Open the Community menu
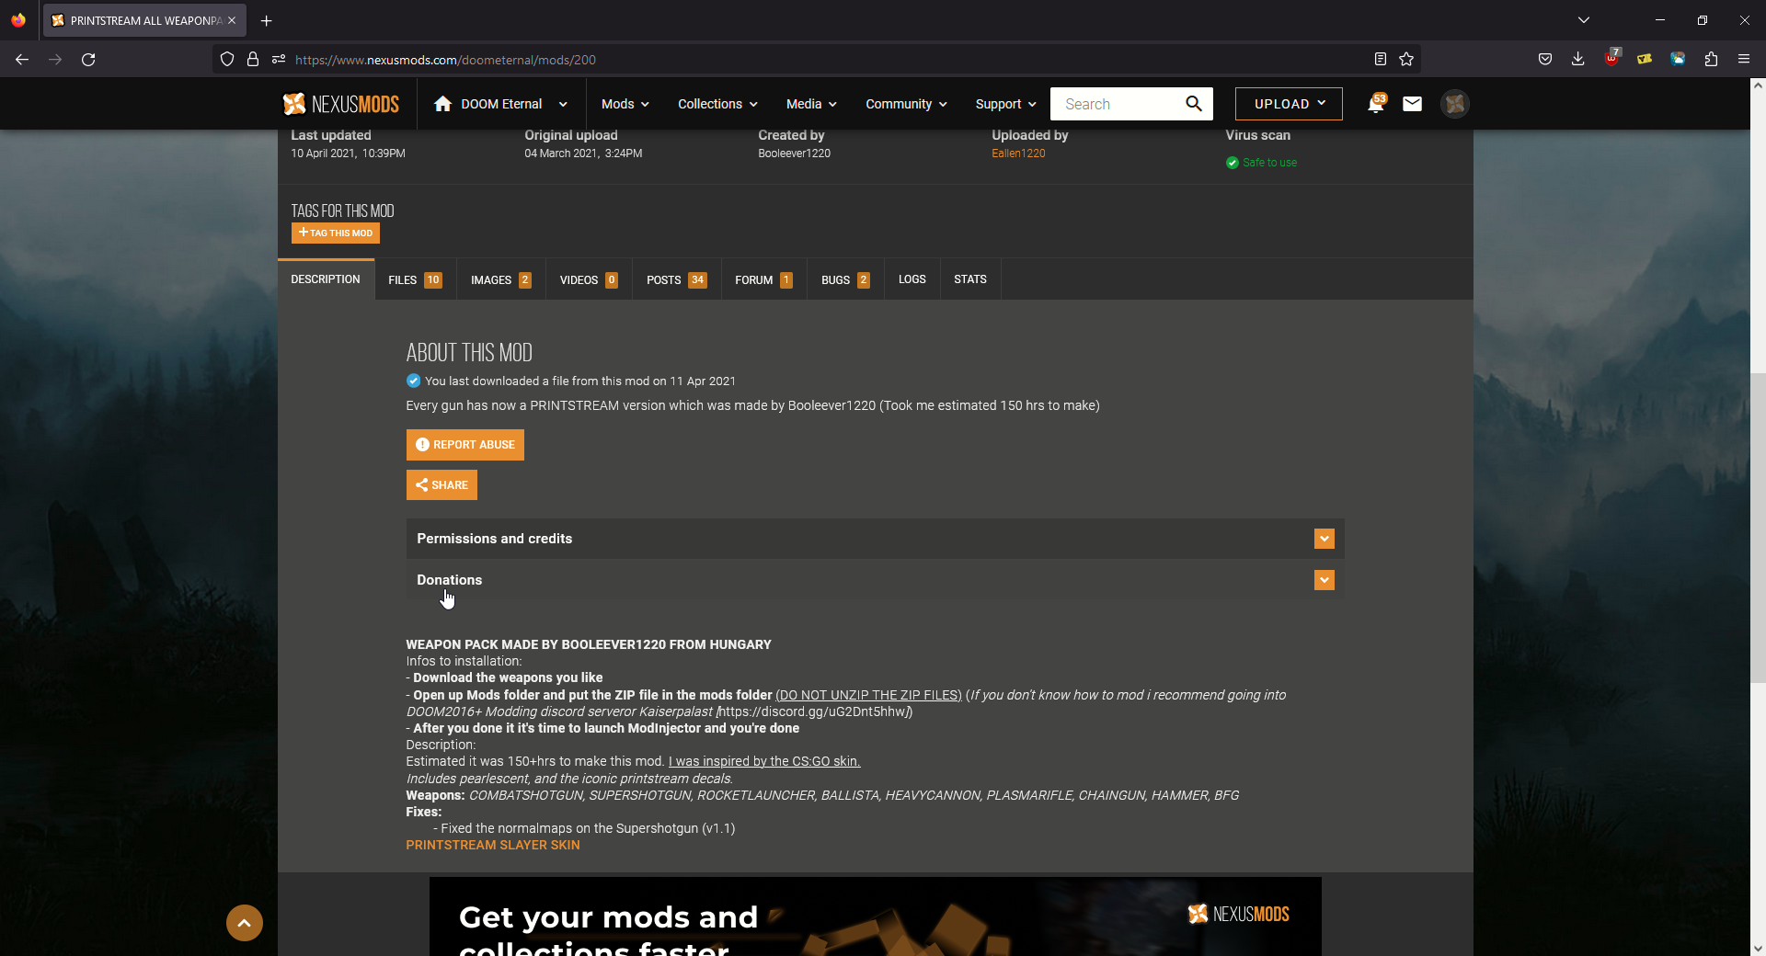 click(x=906, y=104)
